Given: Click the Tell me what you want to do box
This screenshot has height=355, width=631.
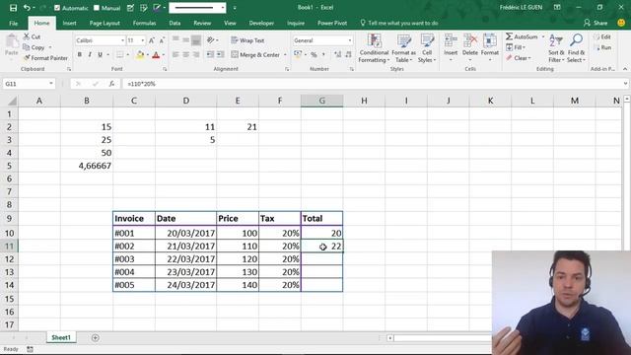Looking at the screenshot, I should coord(398,23).
